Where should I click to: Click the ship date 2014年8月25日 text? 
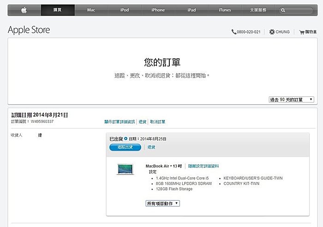153,139
